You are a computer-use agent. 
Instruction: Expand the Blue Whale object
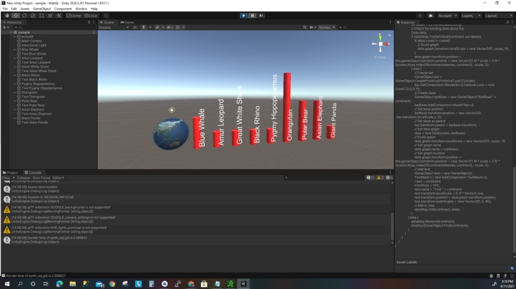(15, 50)
